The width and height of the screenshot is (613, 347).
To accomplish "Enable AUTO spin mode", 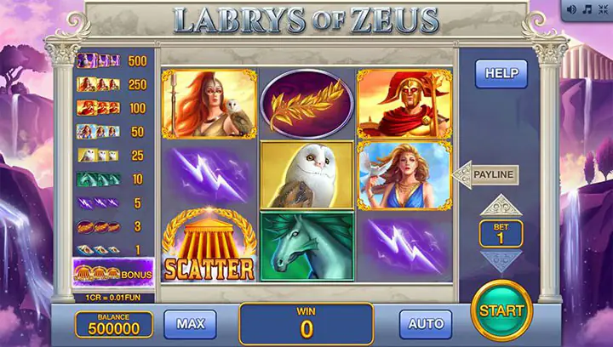I will pyautogui.click(x=426, y=324).
